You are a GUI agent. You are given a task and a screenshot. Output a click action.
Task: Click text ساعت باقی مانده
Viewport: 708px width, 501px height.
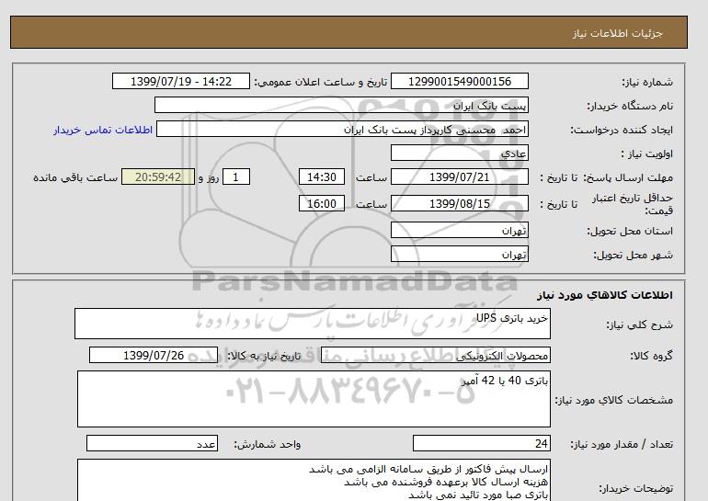pyautogui.click(x=75, y=177)
